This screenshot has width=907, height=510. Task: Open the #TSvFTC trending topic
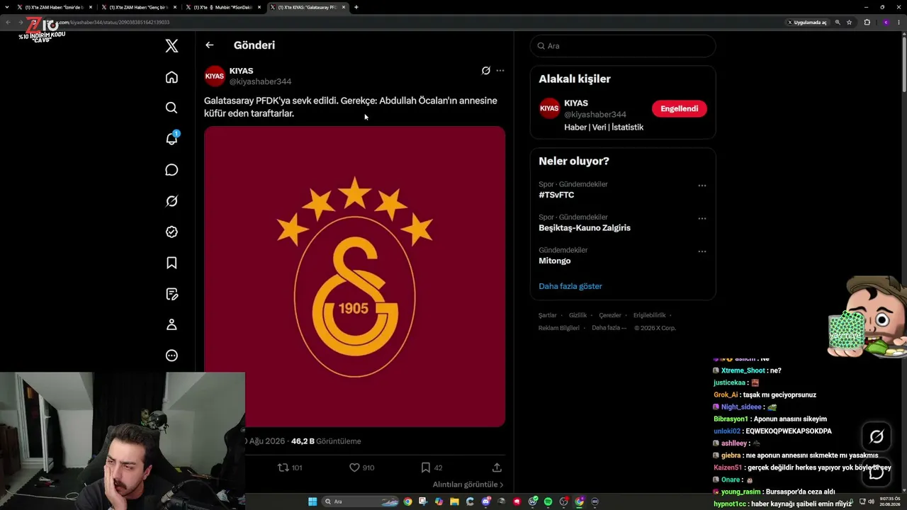point(556,195)
